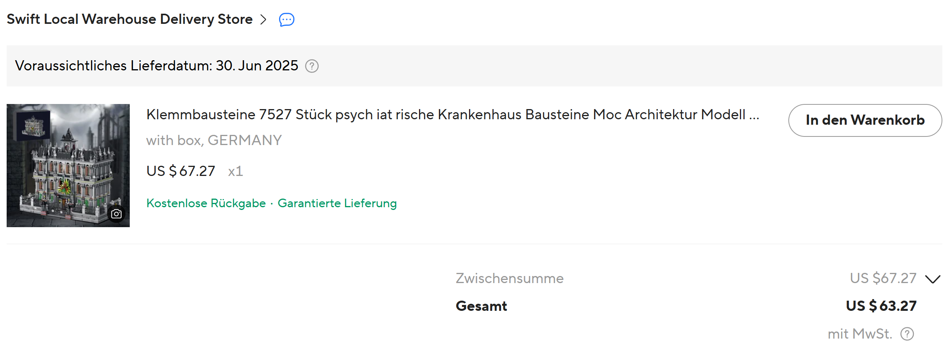The height and width of the screenshot is (355, 949).
Task: Open the store page arrow chevron
Action: coord(263,19)
